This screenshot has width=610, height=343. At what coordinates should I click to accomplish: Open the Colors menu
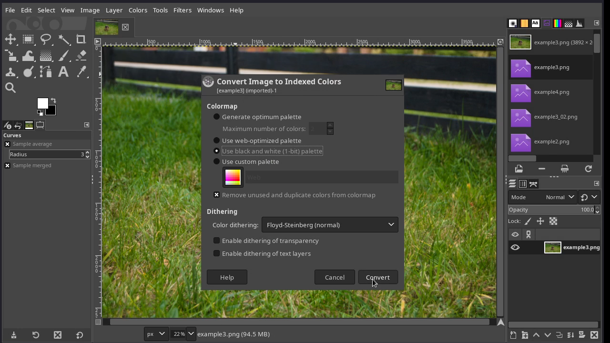[x=138, y=10]
